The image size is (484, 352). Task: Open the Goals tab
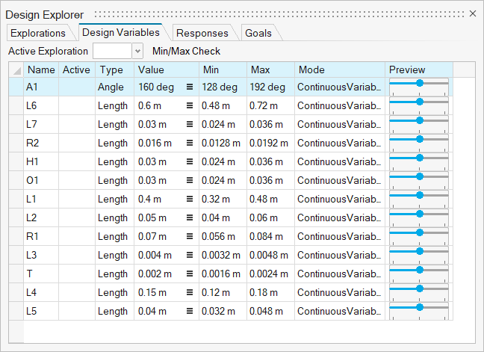pos(258,33)
